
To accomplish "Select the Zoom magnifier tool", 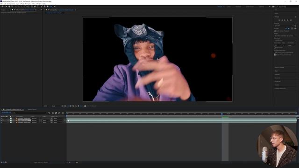I will click(x=12, y=7).
